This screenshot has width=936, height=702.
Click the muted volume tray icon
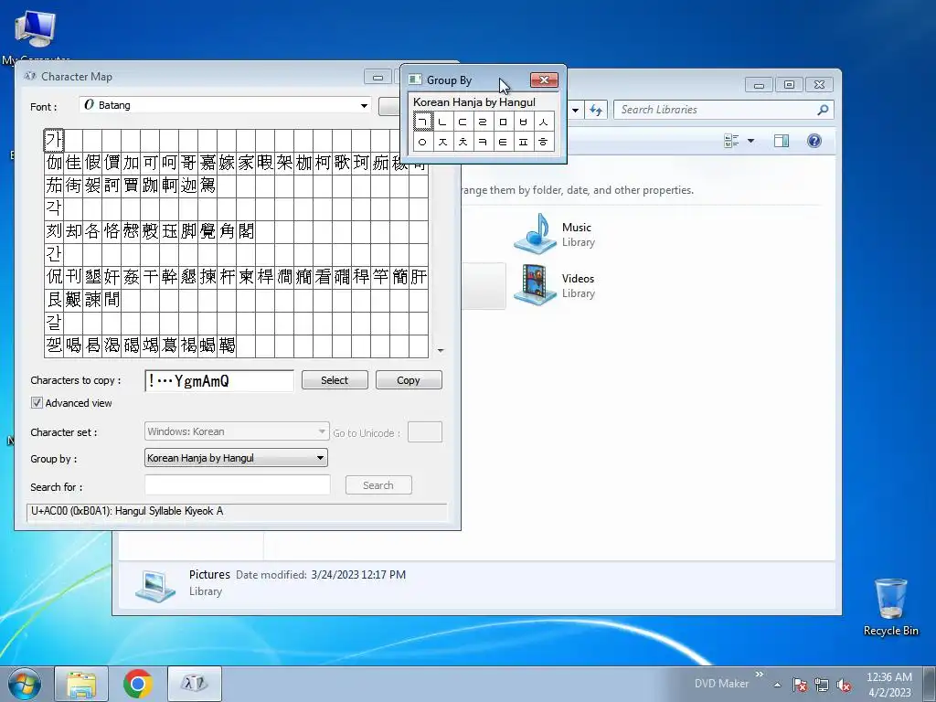pos(844,685)
